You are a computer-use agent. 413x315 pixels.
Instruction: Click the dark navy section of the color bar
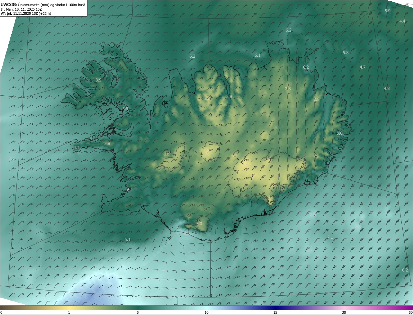[275, 308]
